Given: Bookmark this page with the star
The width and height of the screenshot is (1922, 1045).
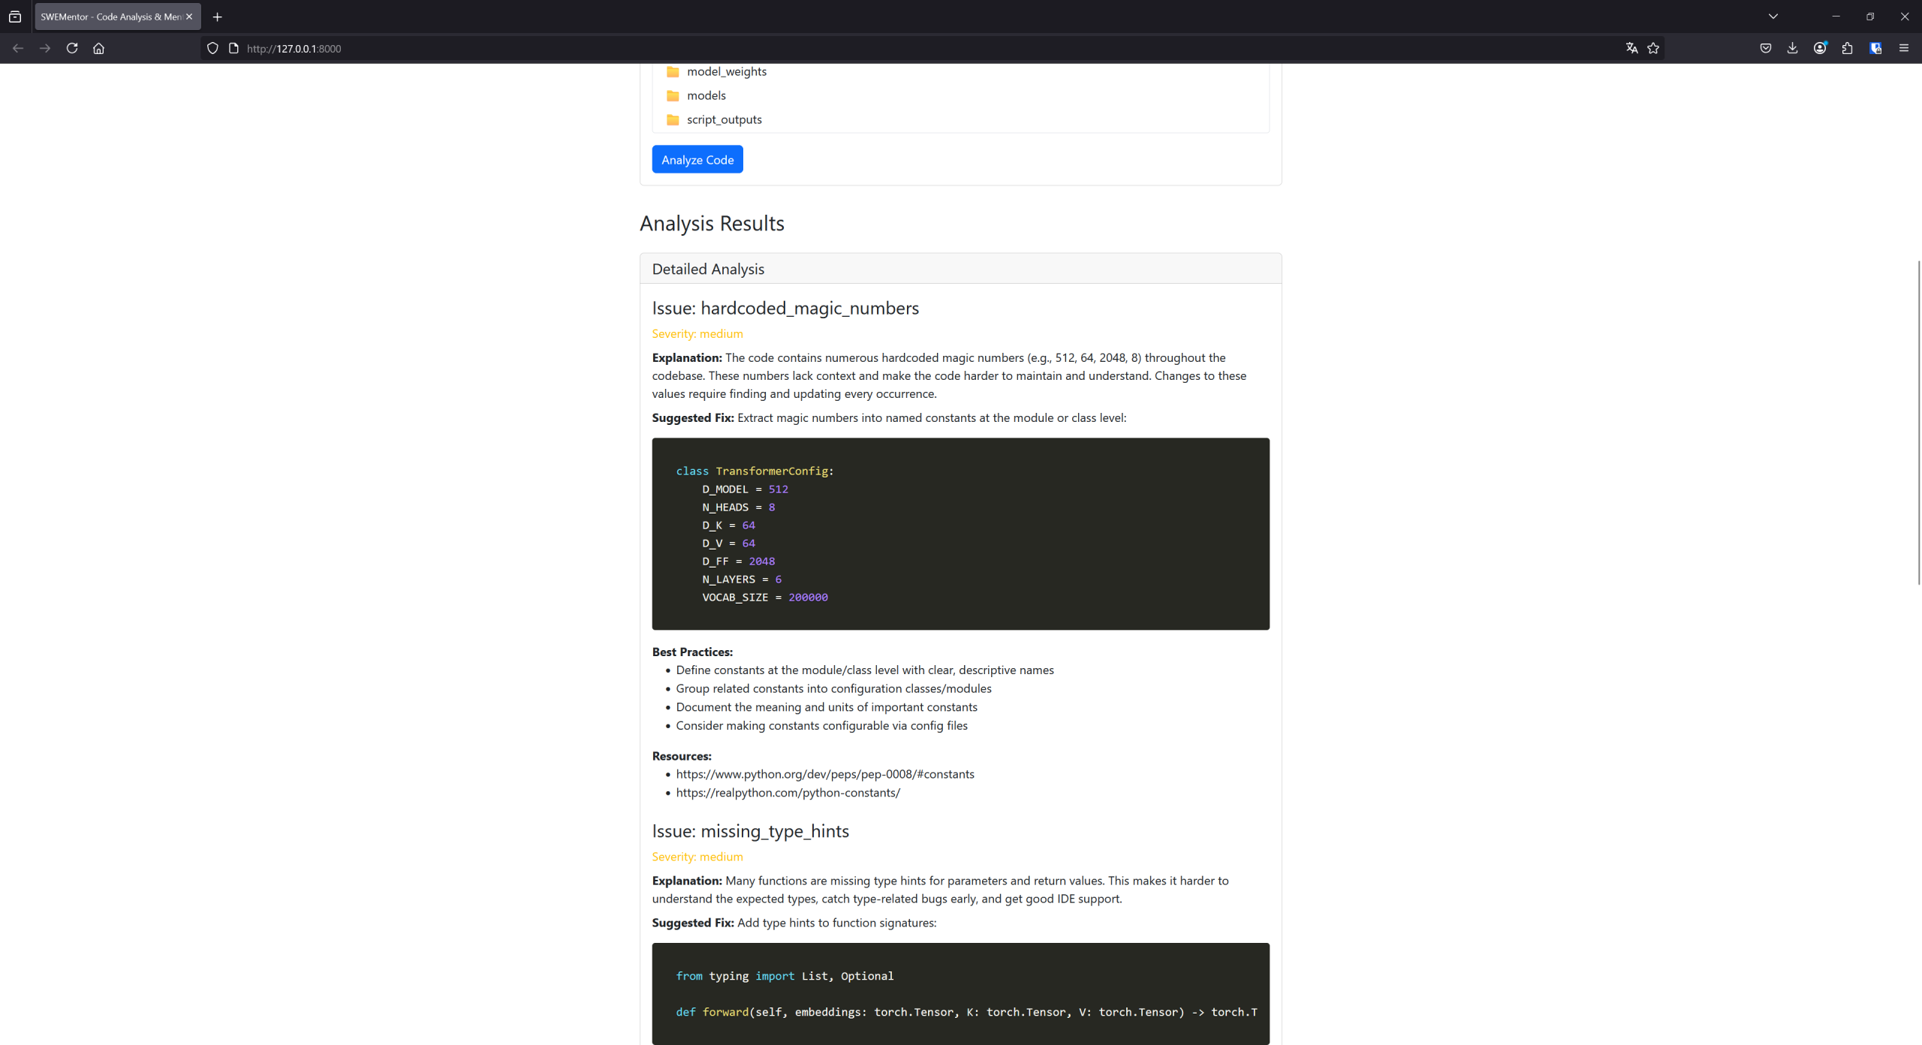Looking at the screenshot, I should [1653, 48].
